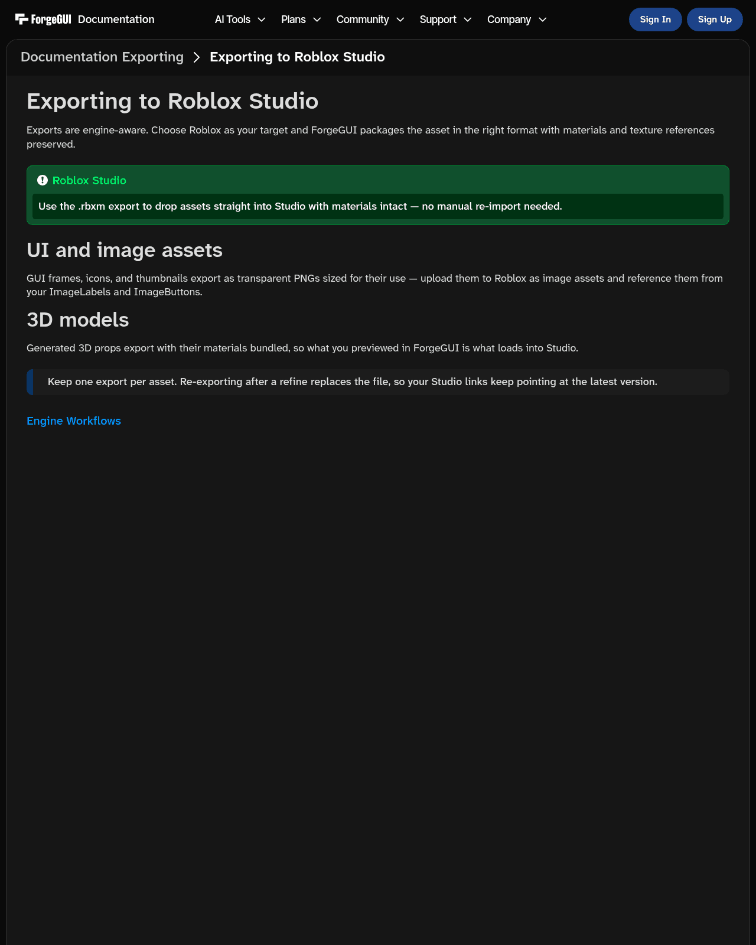Click the Roblox Studio callout title
The image size is (756, 945).
click(89, 181)
